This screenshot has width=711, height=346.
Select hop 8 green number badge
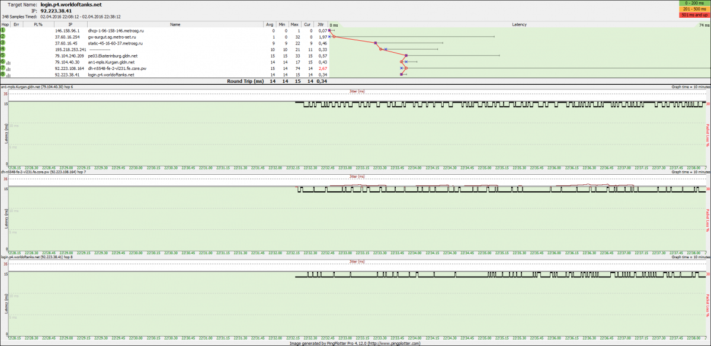coord(3,75)
